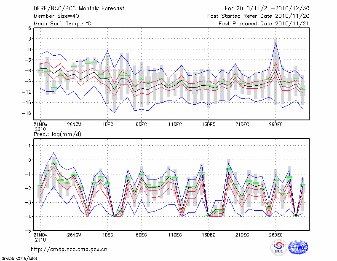Click 21NOV 2010 label under the precipitation chart
This screenshot has height=261, width=337.
click(x=40, y=237)
